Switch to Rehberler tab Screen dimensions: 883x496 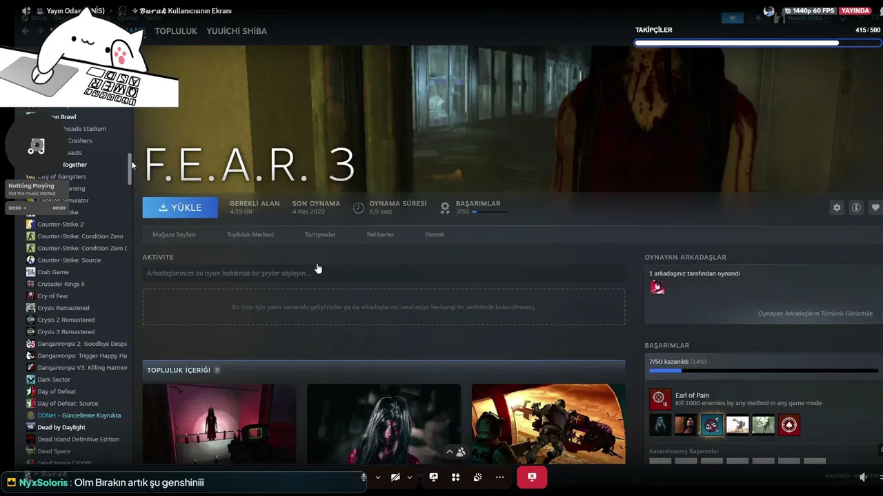tap(380, 234)
